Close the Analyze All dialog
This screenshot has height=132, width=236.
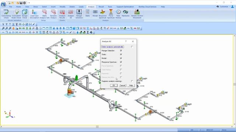[133, 41]
